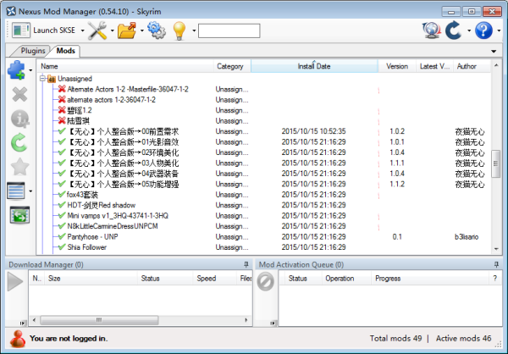
Task: Toggle green check on 00前置需求 mod
Action: 62,131
